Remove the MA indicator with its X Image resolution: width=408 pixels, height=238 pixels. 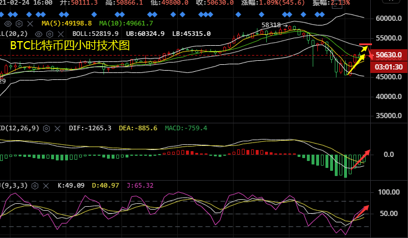(x=30, y=24)
